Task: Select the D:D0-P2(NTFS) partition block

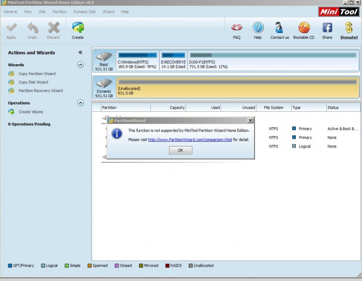Action: pos(273,61)
